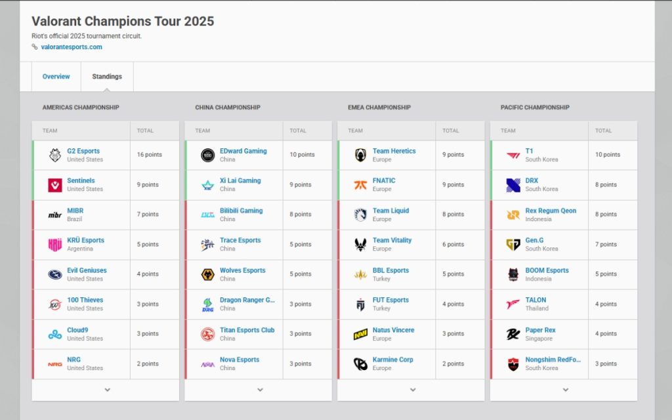Click the T1 team logo icon

pyautogui.click(x=513, y=155)
